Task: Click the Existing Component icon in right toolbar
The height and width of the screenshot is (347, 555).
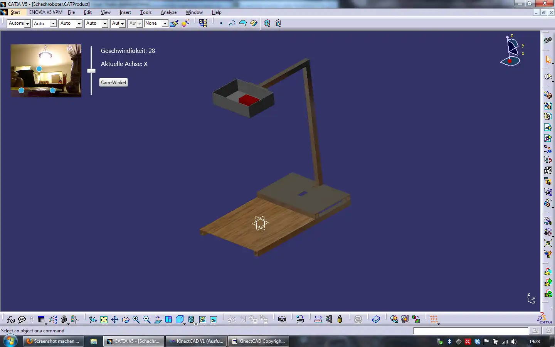Action: coord(548,127)
